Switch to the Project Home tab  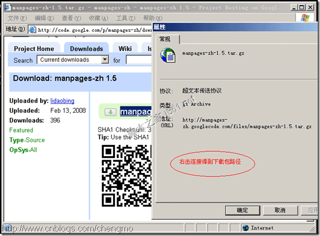34,49
